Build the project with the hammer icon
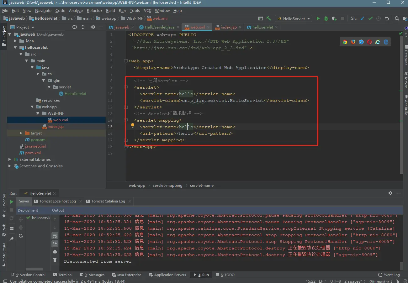 (x=269, y=18)
